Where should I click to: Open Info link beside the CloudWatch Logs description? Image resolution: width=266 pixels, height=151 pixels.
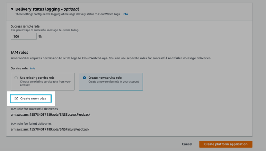tap(125, 14)
